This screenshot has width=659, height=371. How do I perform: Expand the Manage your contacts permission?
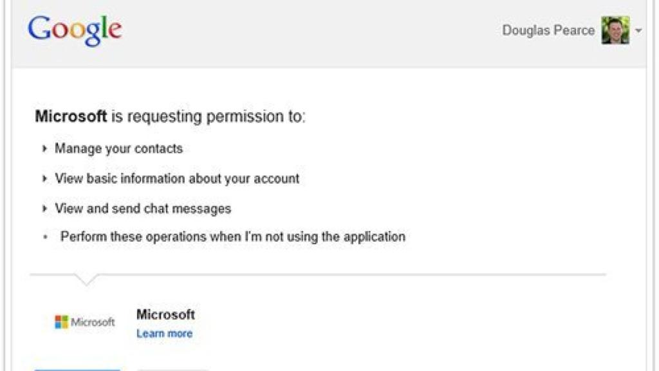45,148
